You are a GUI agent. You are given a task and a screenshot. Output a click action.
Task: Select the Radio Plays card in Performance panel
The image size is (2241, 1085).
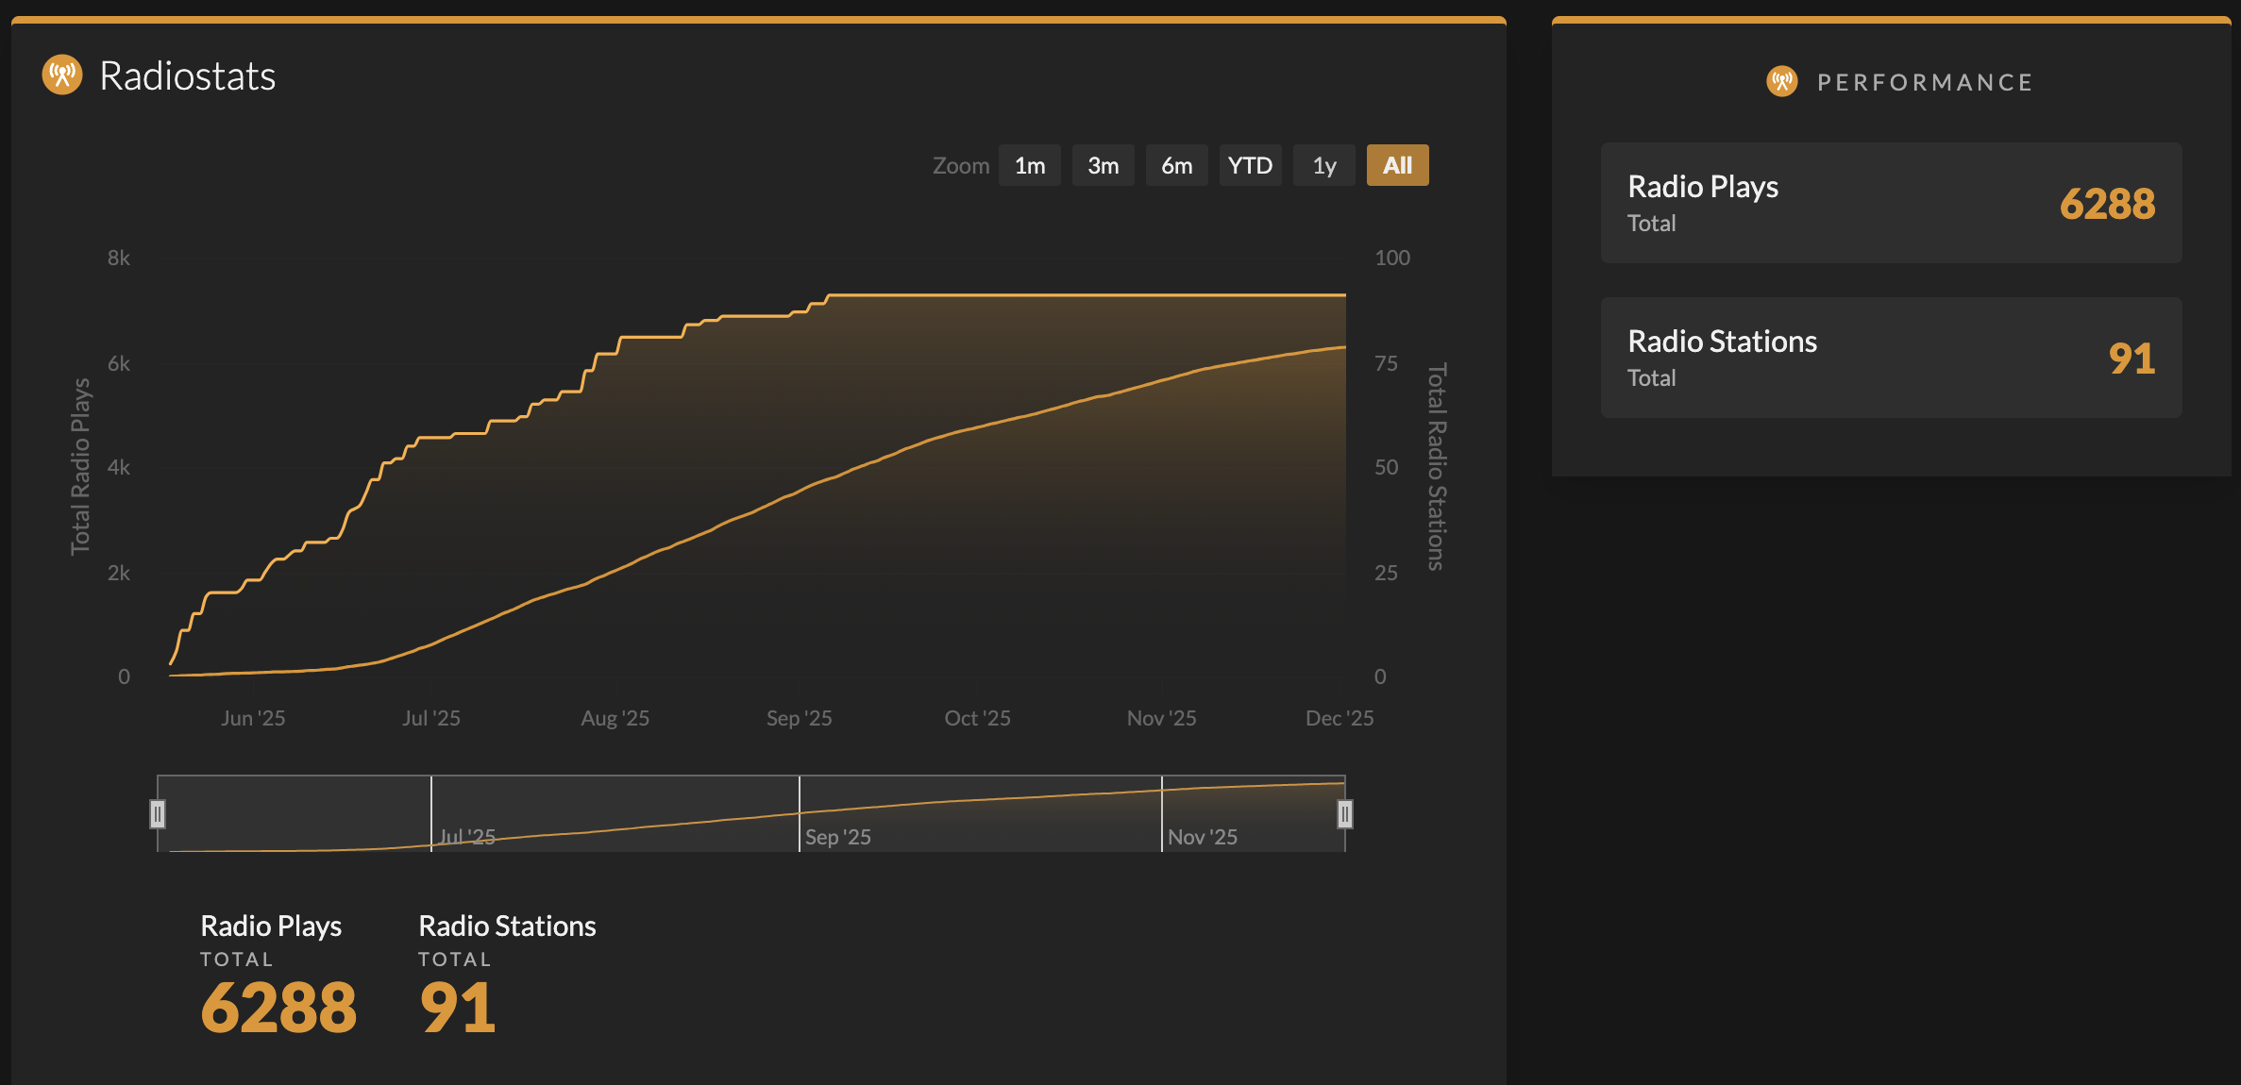(x=1891, y=203)
